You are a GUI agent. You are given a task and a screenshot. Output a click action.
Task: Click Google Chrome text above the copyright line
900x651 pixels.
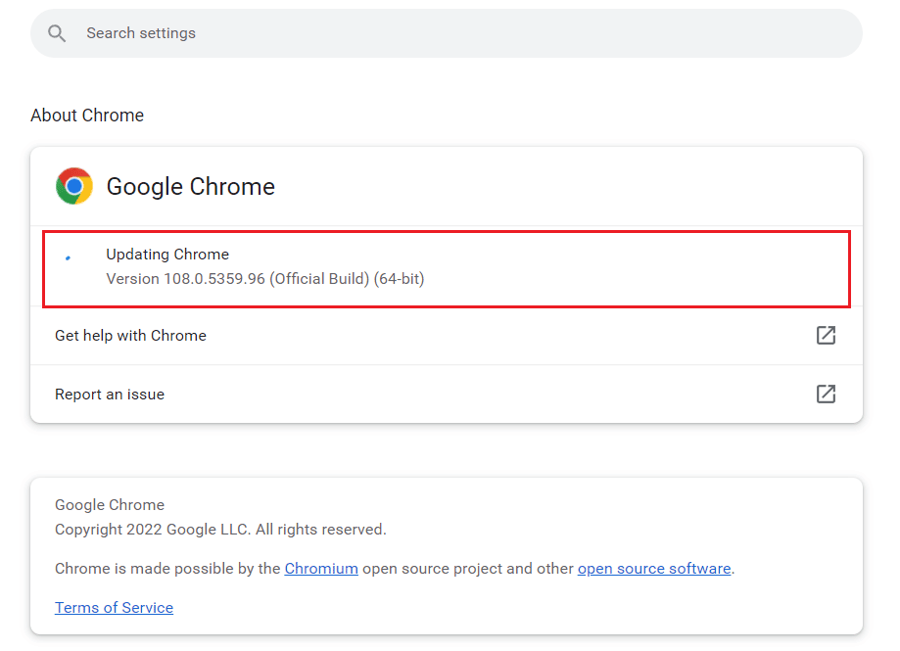pyautogui.click(x=110, y=505)
